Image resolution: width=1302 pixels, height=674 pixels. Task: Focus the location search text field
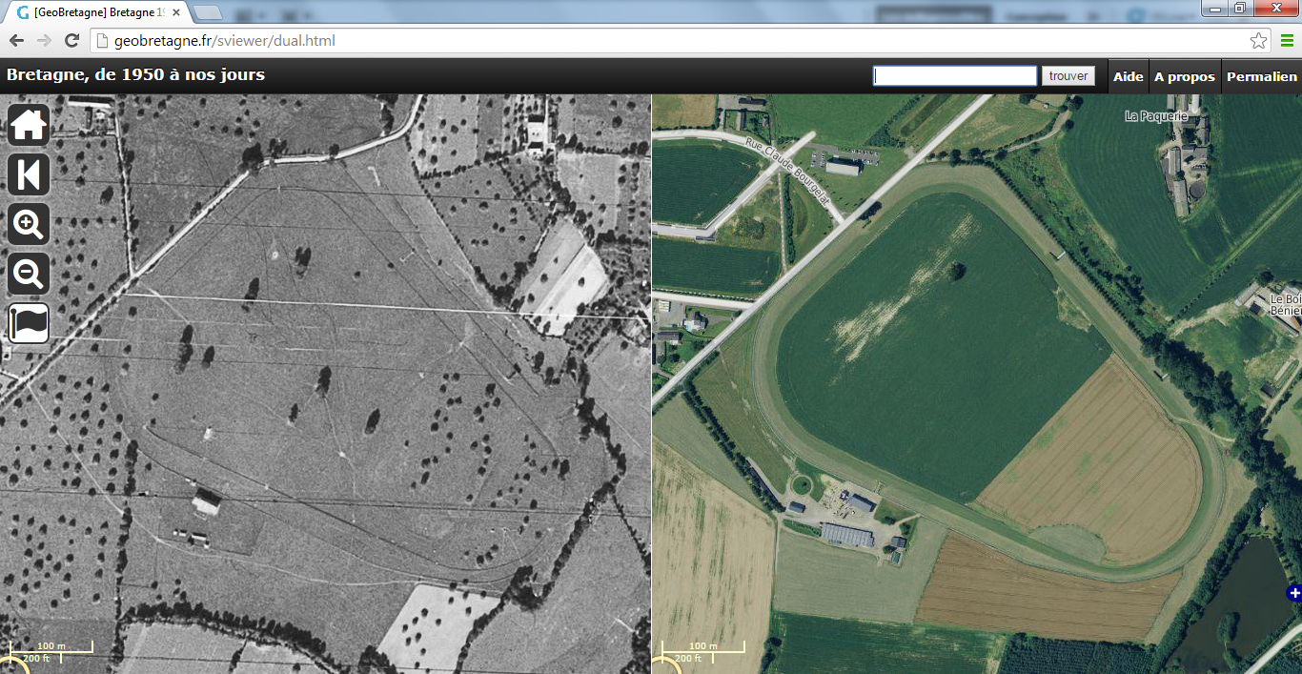pyautogui.click(x=954, y=76)
